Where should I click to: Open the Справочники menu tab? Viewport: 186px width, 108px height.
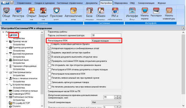[x=24, y=3]
